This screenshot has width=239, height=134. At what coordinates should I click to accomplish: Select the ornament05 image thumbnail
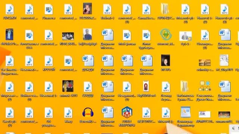click(x=224, y=115)
